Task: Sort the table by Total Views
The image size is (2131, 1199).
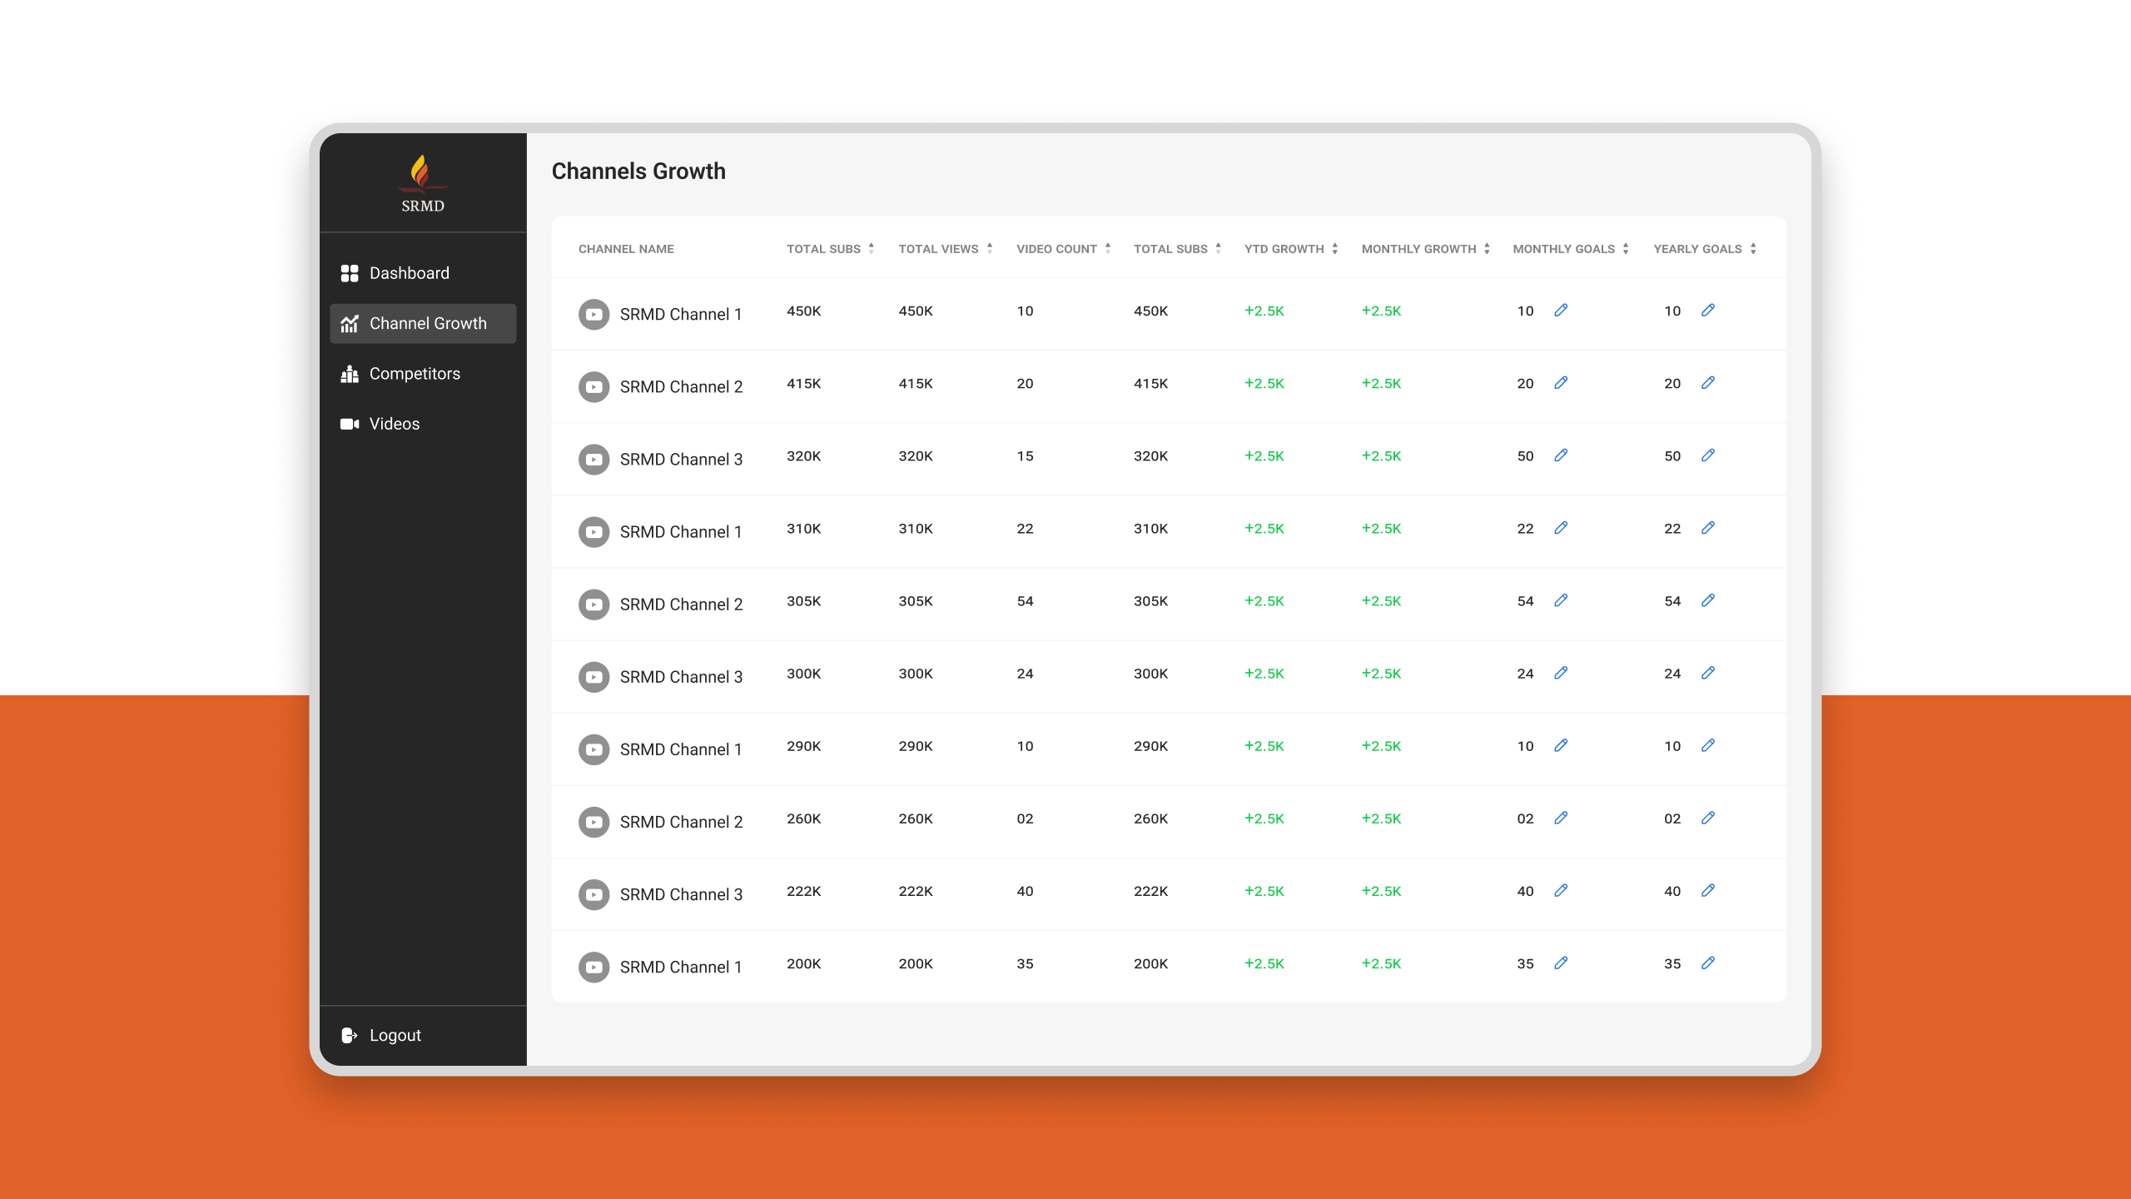Action: point(990,247)
